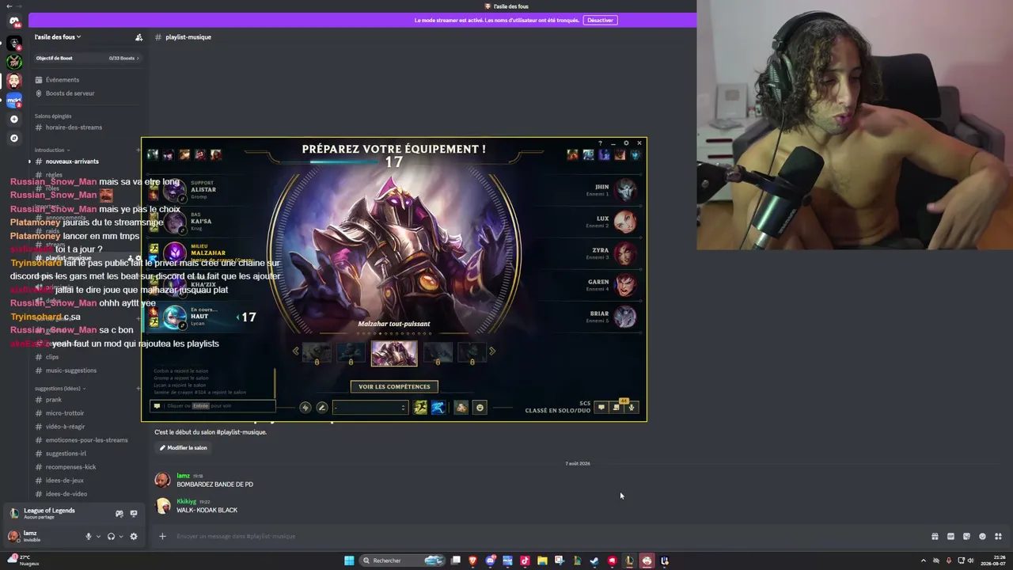Open the Windows Start menu
Screen dimensions: 1013x570
pos(349,560)
